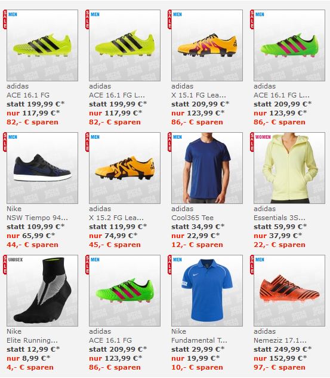This screenshot has height=378, width=330.
Task: Open the Nemeziz 17.1... product link
Action: point(280,340)
